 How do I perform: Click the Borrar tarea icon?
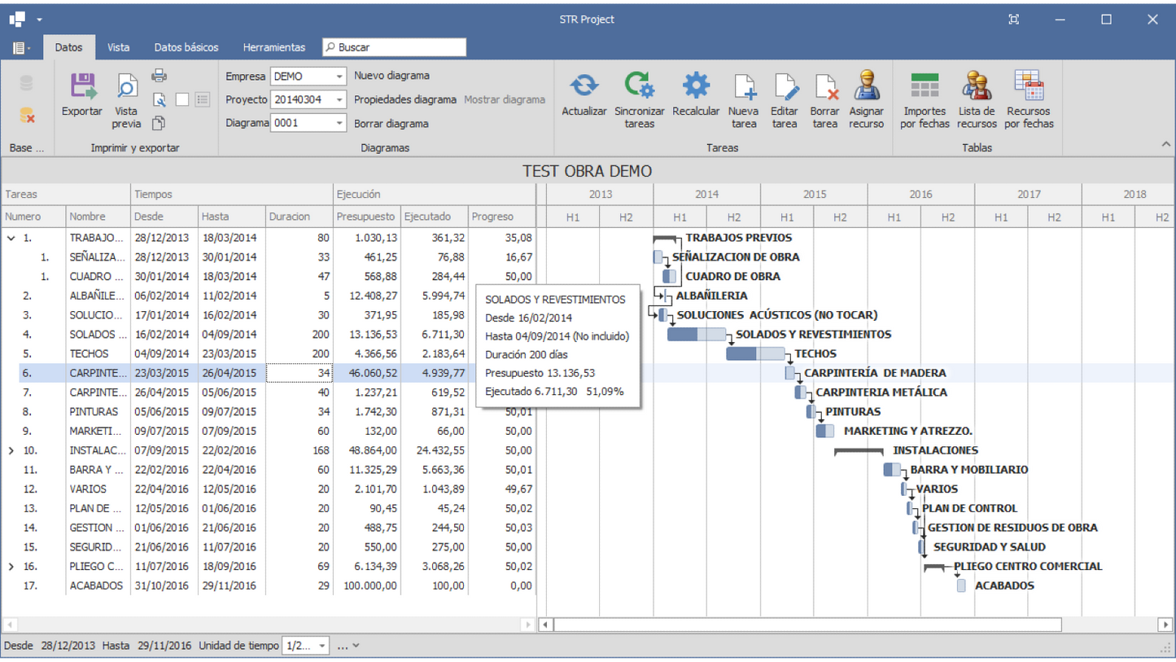click(824, 85)
